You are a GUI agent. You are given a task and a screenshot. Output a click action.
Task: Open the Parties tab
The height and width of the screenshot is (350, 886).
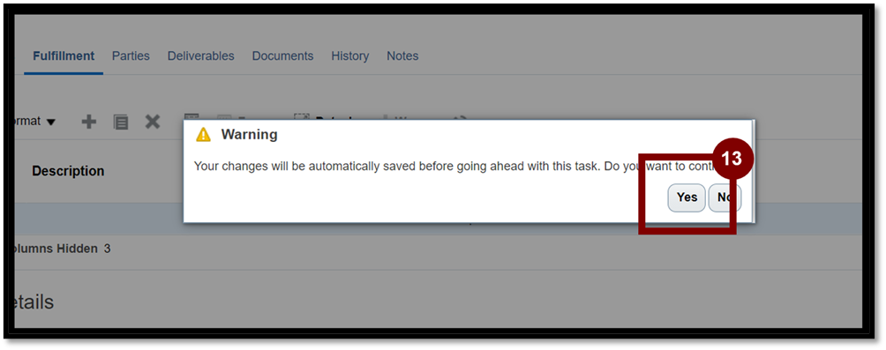click(131, 56)
